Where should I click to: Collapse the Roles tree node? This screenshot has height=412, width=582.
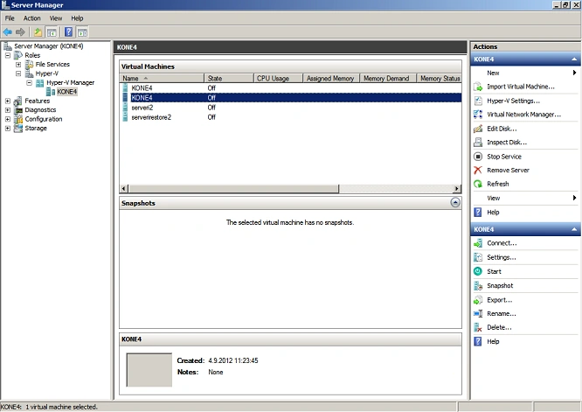tap(8, 55)
